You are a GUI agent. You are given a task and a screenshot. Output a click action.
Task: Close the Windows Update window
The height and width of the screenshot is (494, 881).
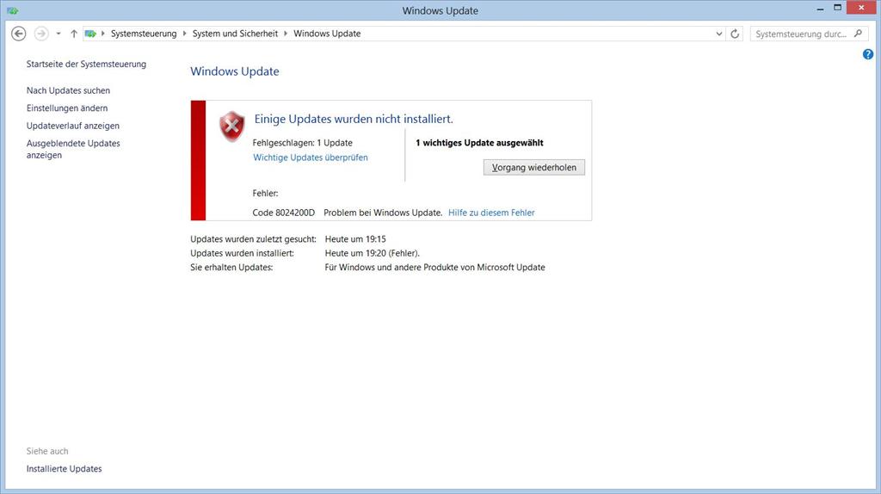click(861, 8)
